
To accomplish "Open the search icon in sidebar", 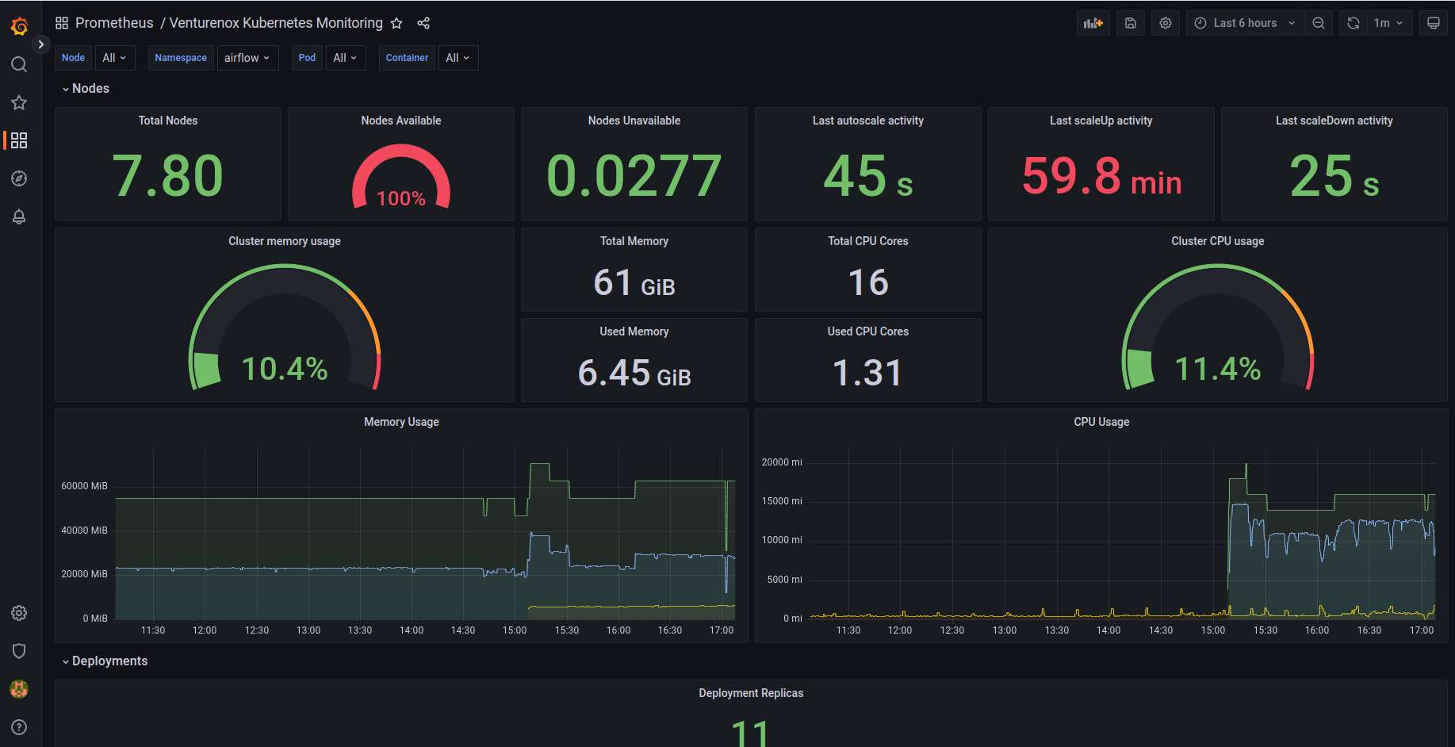I will (19, 64).
